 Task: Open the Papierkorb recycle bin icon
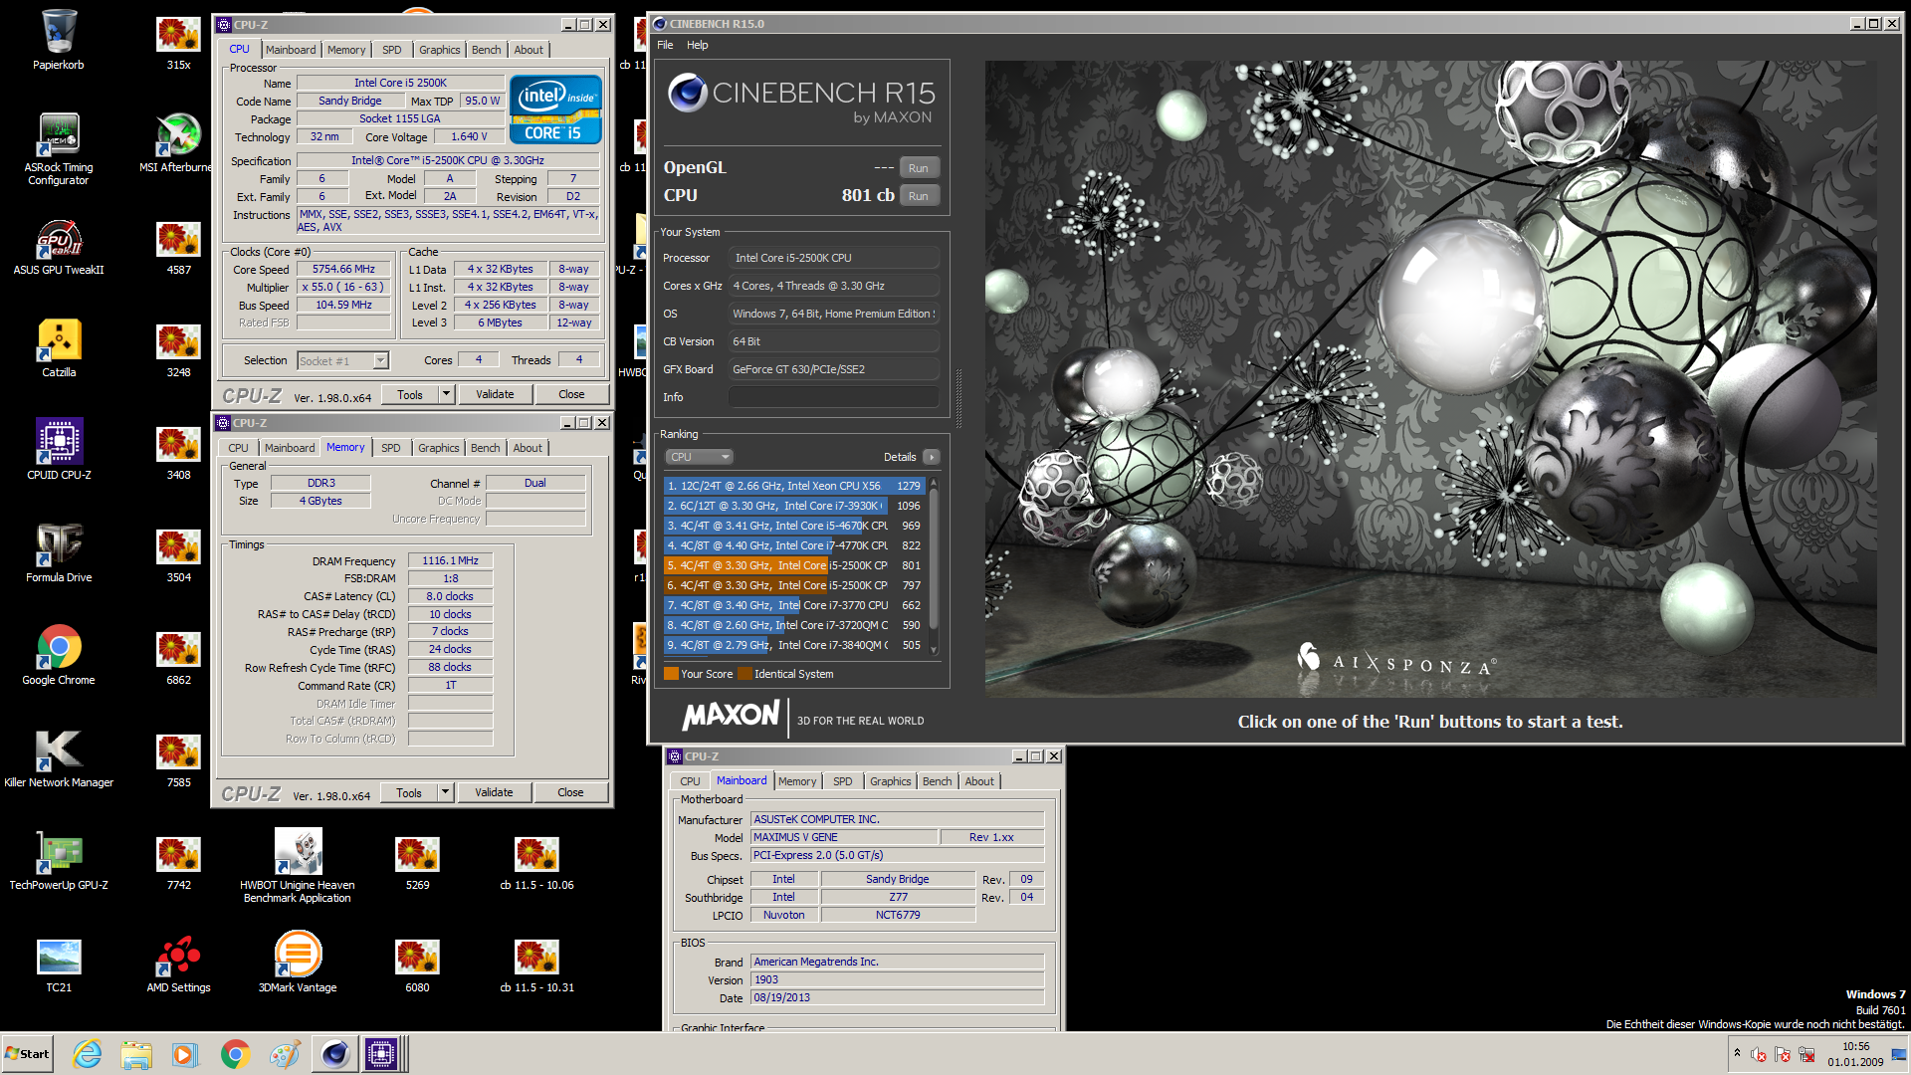[x=59, y=40]
